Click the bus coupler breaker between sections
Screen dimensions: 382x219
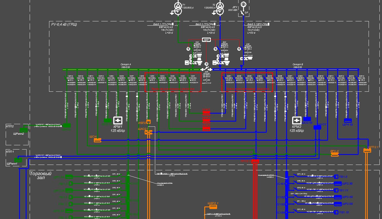pos(206,68)
